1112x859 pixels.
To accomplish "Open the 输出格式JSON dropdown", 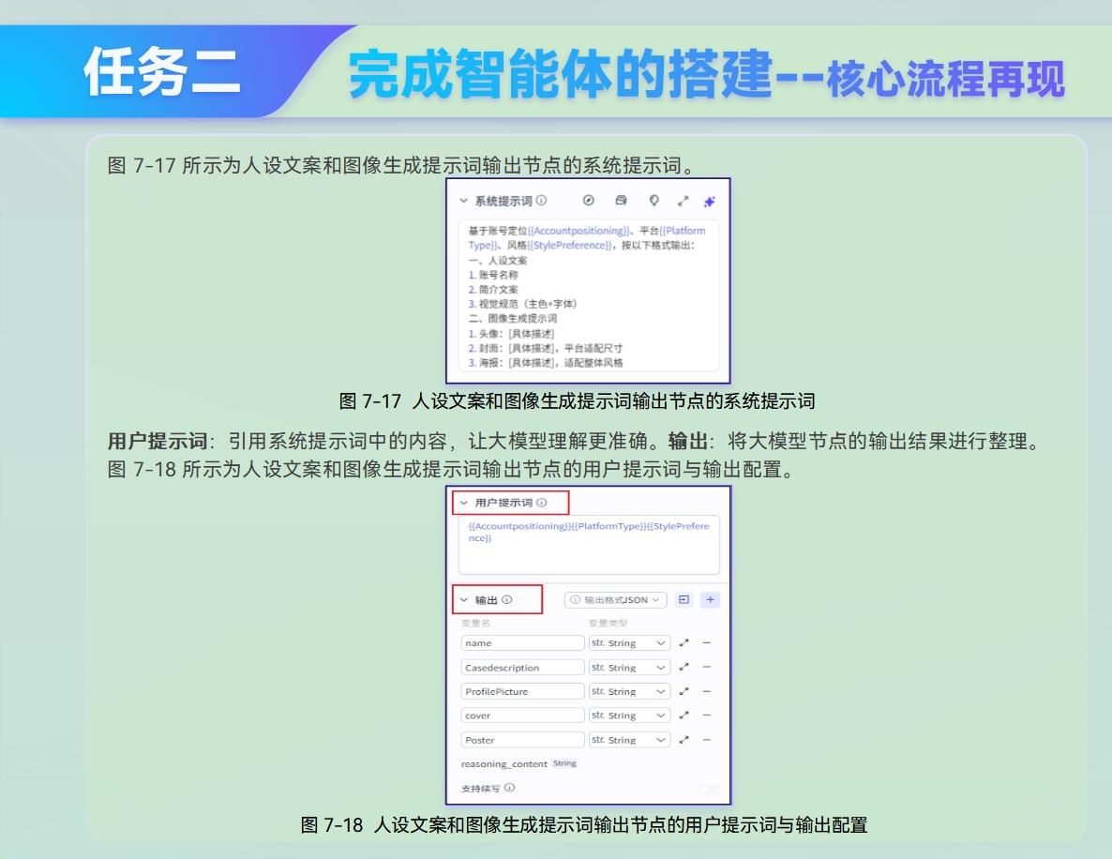I will [616, 600].
